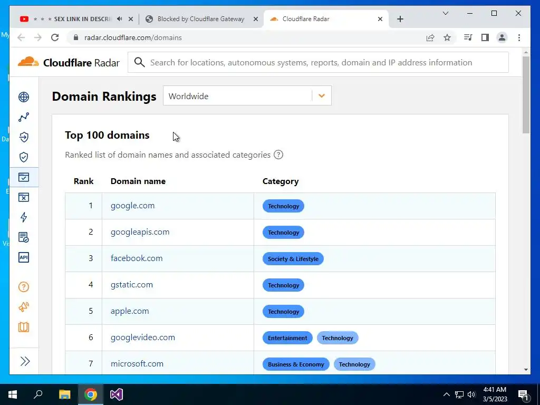Open the orange help question-mark sidebar icon
540x405 pixels.
(24, 286)
